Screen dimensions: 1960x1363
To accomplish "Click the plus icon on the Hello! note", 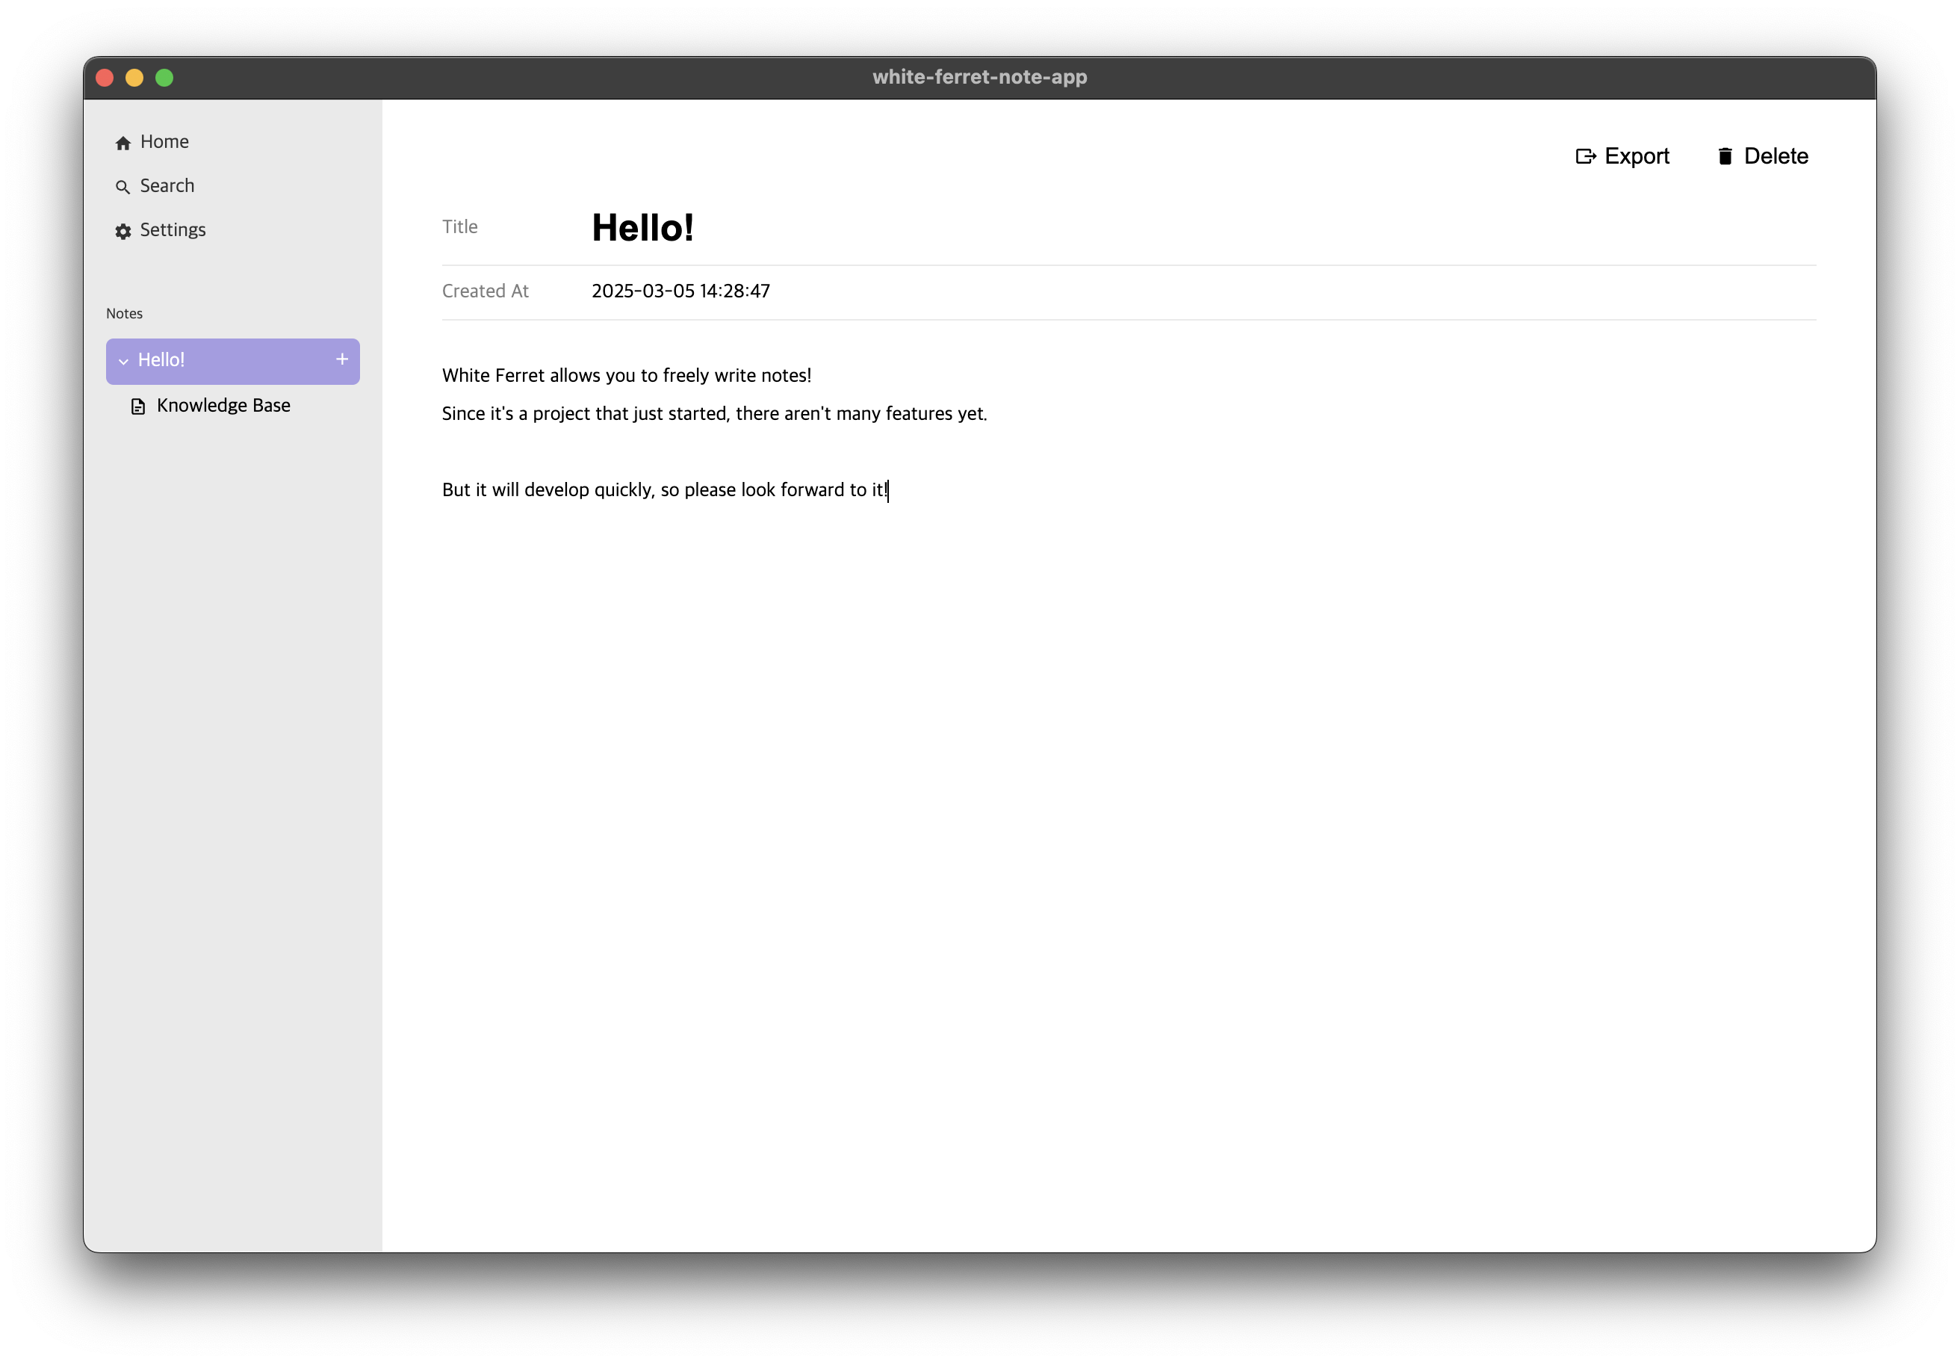I will [341, 359].
